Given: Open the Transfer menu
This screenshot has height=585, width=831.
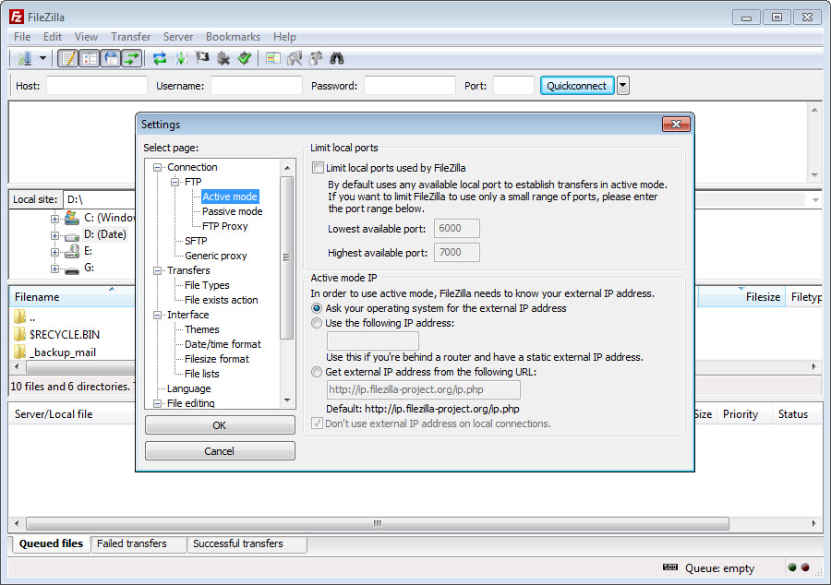Looking at the screenshot, I should point(130,37).
